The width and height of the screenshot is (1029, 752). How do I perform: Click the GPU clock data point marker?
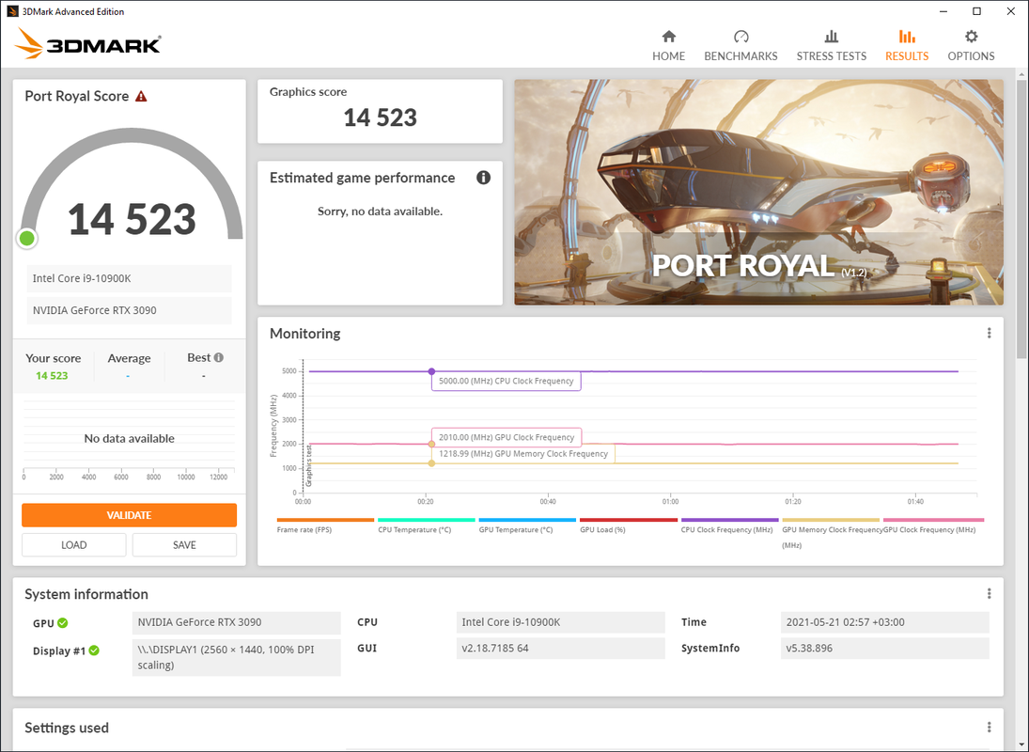431,445
